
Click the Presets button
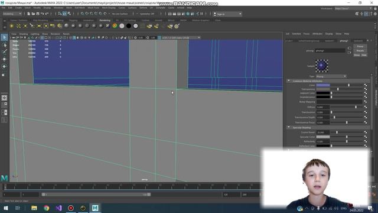360,51
